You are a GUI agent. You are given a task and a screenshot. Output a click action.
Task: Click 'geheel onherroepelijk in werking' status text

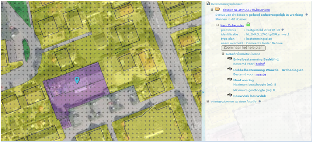coord(276,15)
